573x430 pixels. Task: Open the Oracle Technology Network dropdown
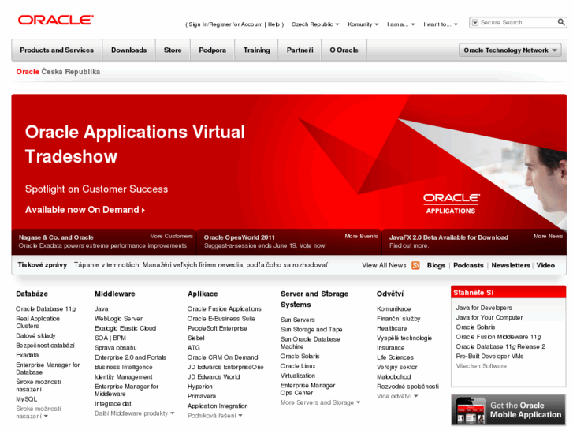coord(510,50)
